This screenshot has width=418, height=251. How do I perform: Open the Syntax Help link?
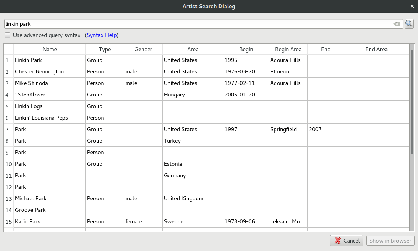pyautogui.click(x=102, y=35)
